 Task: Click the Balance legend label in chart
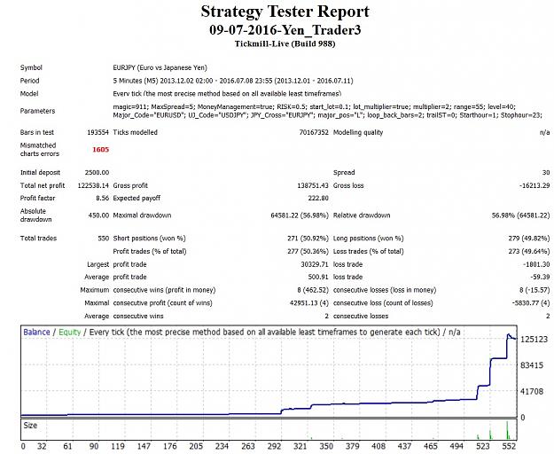click(36, 333)
